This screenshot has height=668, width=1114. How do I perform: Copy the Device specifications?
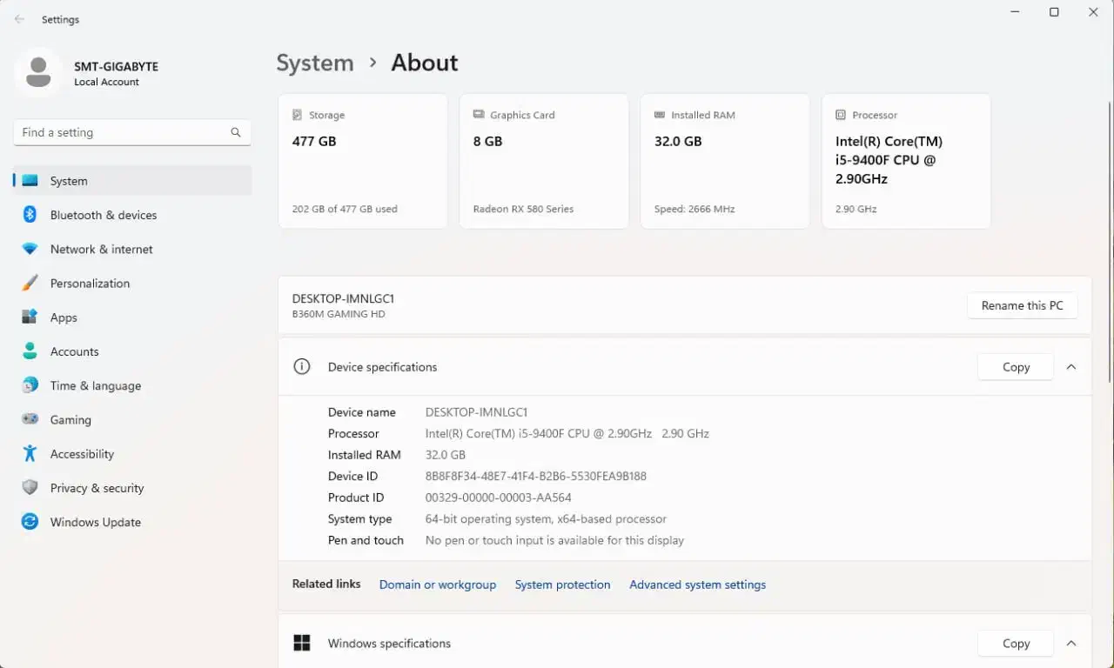coord(1015,367)
